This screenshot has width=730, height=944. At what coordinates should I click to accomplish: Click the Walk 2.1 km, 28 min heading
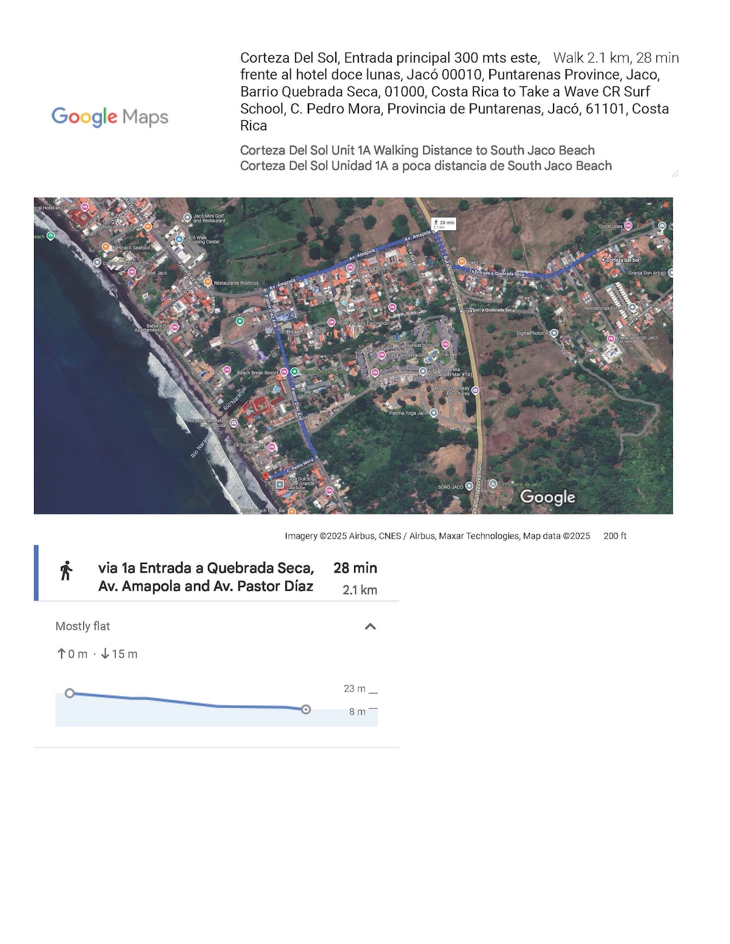point(616,58)
